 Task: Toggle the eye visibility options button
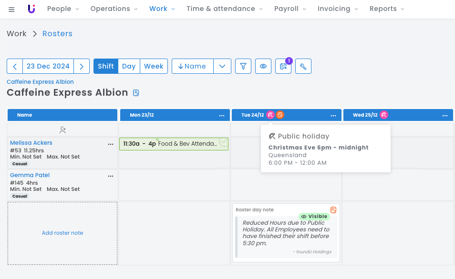pyautogui.click(x=263, y=66)
